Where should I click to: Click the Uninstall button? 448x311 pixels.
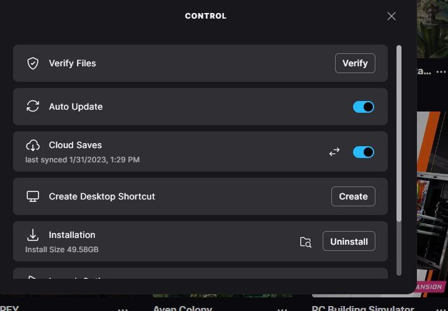point(349,241)
